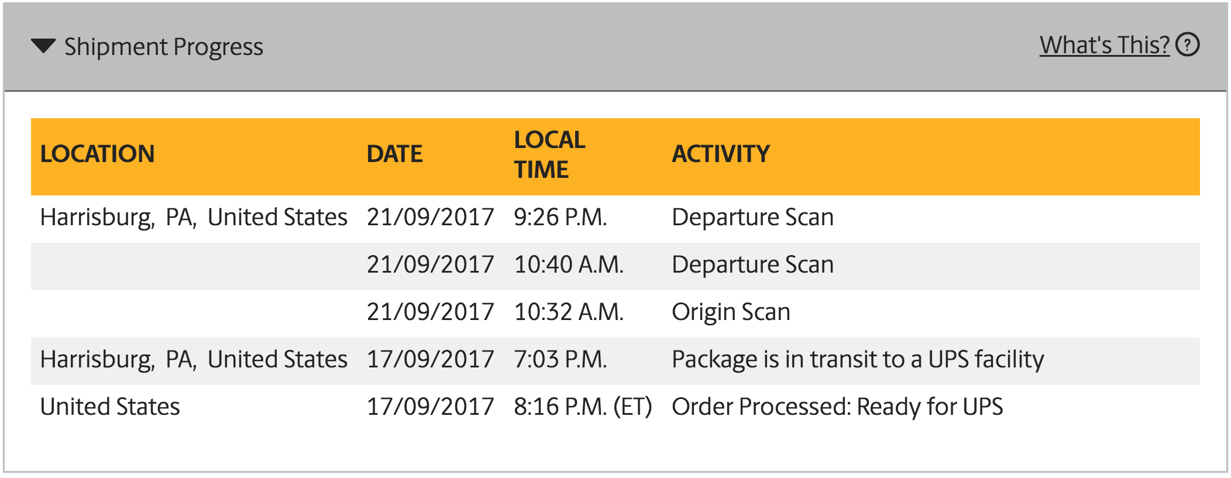Image resolution: width=1231 pixels, height=478 pixels.
Task: Select the 10:40 A.M. Departure Scan activity
Action: [x=752, y=264]
